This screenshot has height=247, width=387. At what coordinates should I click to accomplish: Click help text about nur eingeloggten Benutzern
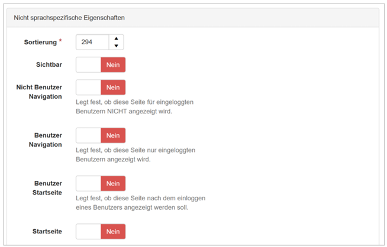pos(135,154)
